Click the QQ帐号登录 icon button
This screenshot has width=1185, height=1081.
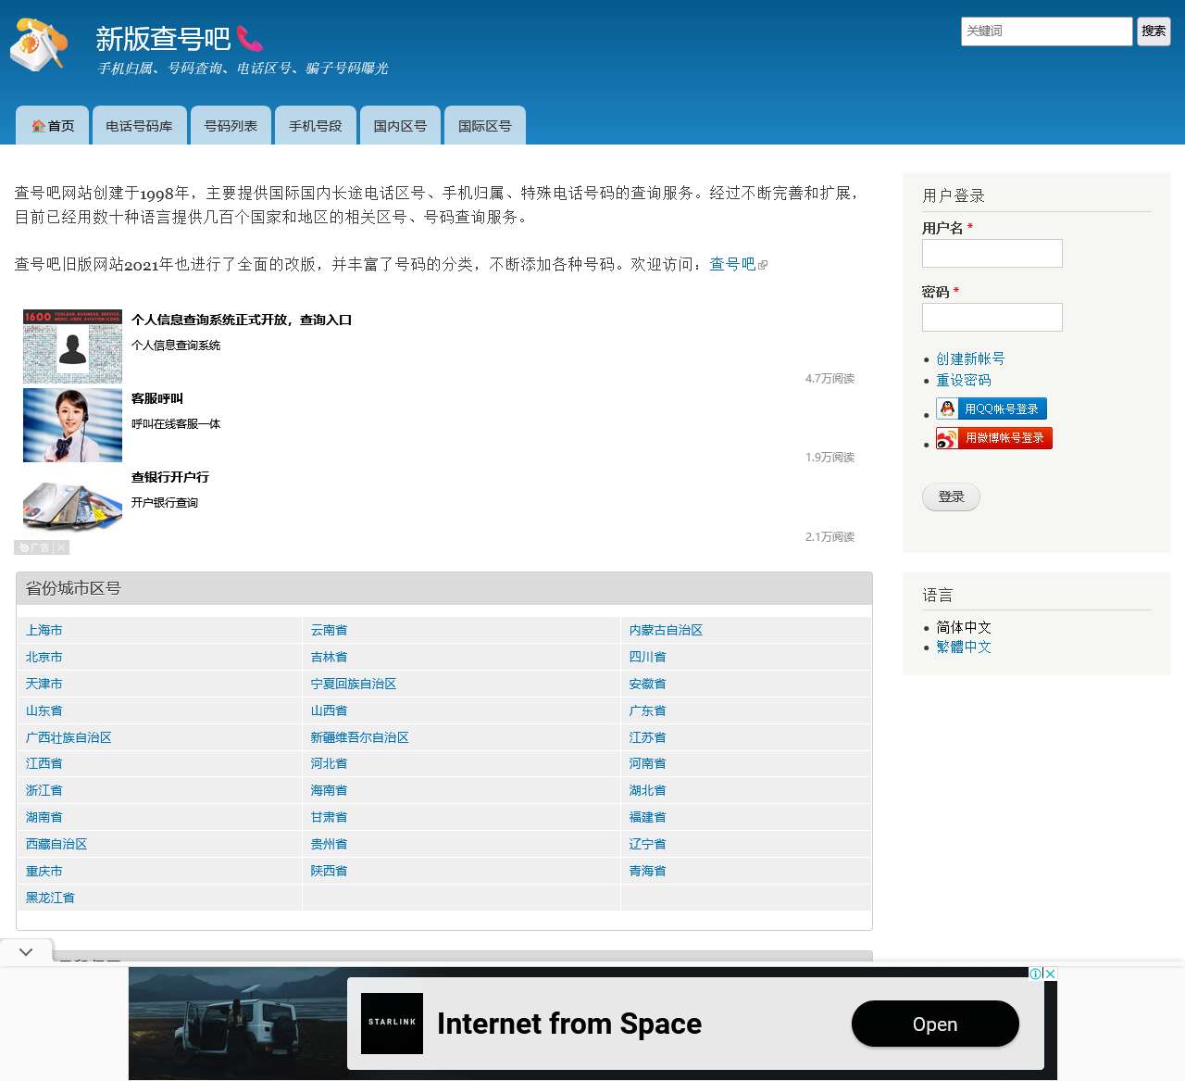tap(992, 408)
